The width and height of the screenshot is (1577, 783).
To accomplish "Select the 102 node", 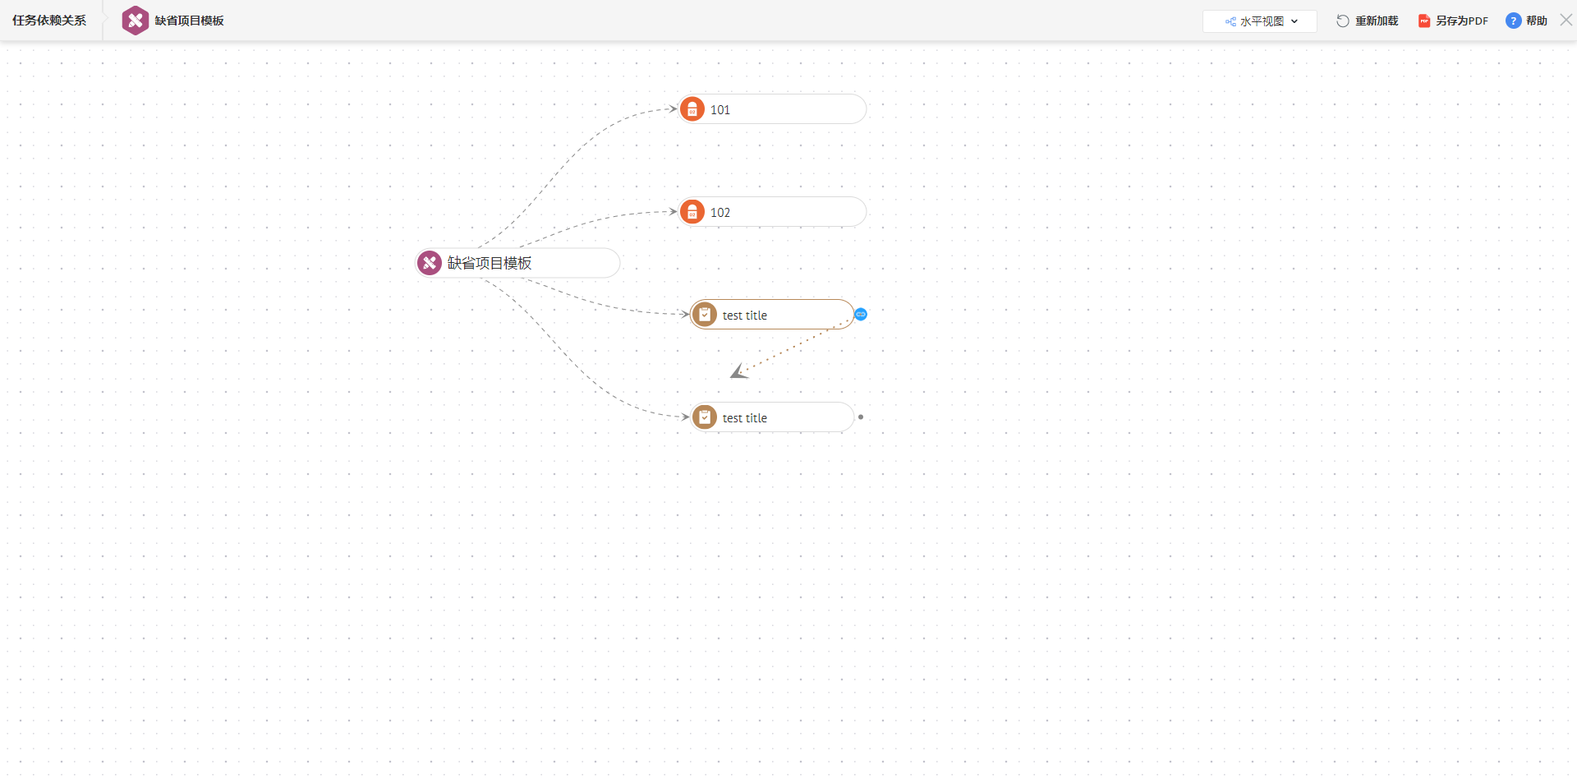I will (772, 212).
